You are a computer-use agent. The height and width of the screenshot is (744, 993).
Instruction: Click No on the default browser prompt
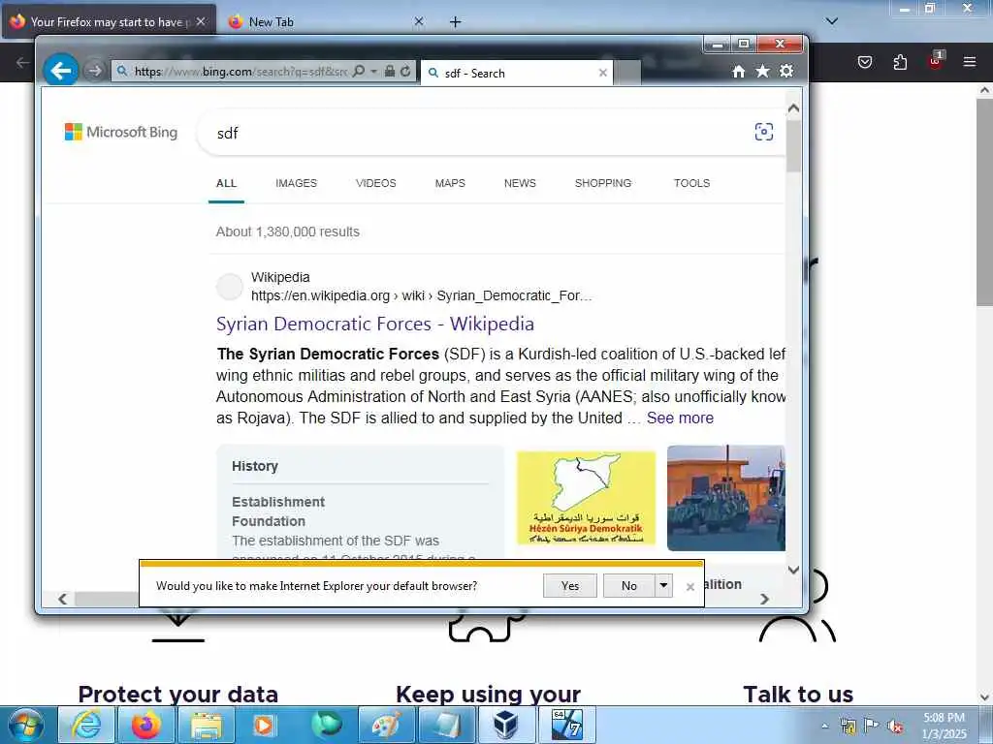pos(628,586)
